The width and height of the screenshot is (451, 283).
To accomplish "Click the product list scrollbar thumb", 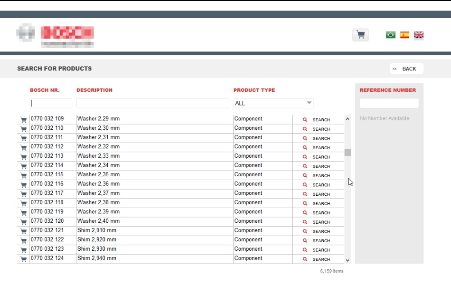I will tap(348, 152).
